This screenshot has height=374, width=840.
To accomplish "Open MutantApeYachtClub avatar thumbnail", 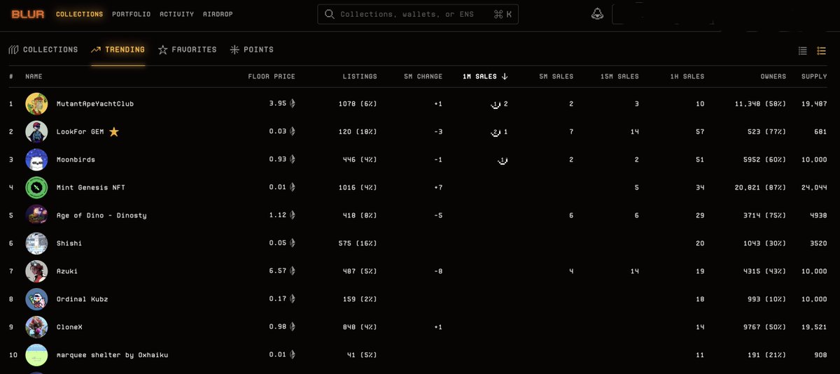I will pos(36,103).
